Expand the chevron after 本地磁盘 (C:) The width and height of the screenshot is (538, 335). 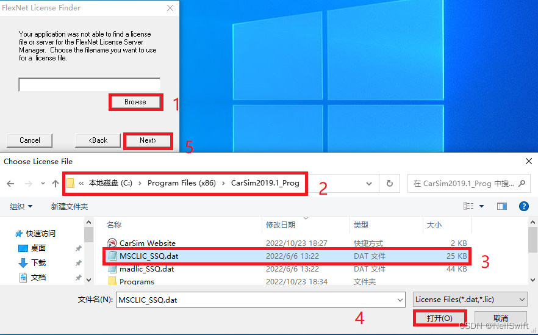coord(140,183)
